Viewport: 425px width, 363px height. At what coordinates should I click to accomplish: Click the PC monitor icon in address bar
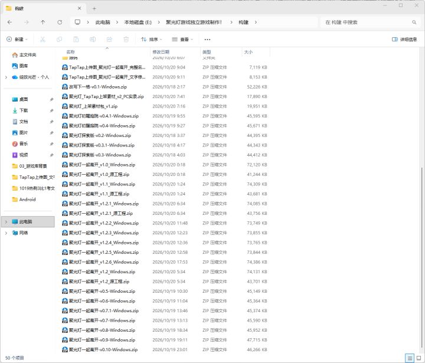coord(77,22)
